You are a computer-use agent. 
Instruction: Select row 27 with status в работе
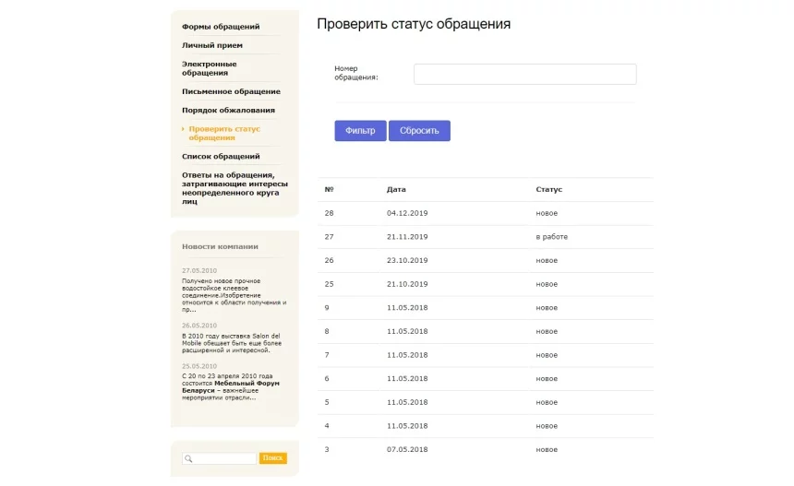click(485, 237)
